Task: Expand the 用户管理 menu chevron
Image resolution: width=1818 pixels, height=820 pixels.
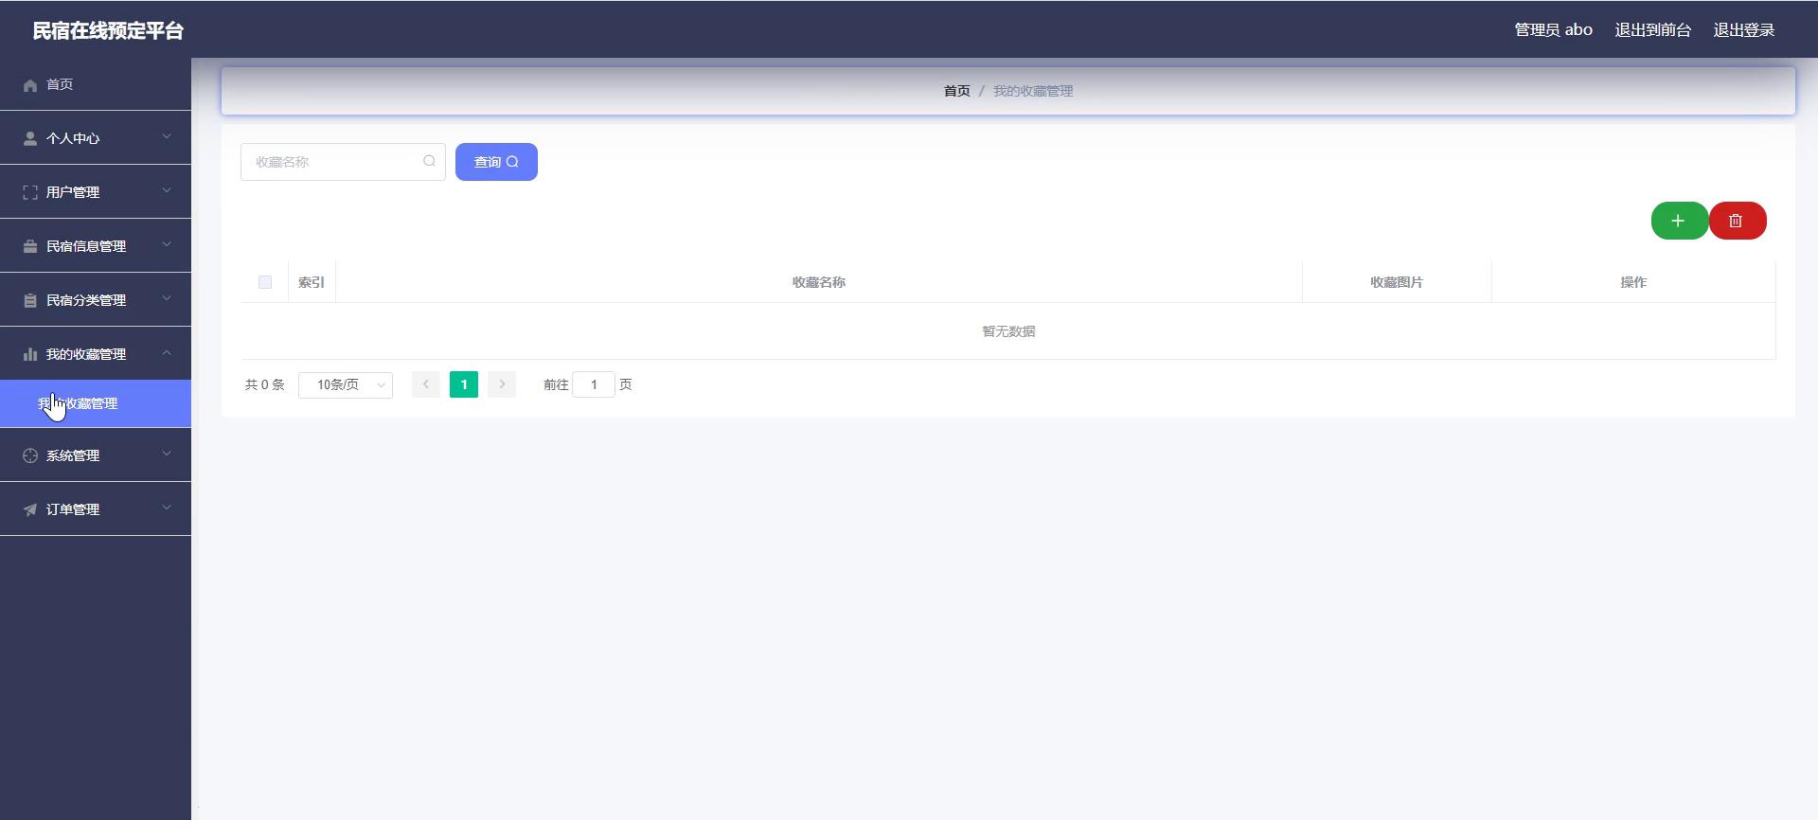Action: click(167, 191)
